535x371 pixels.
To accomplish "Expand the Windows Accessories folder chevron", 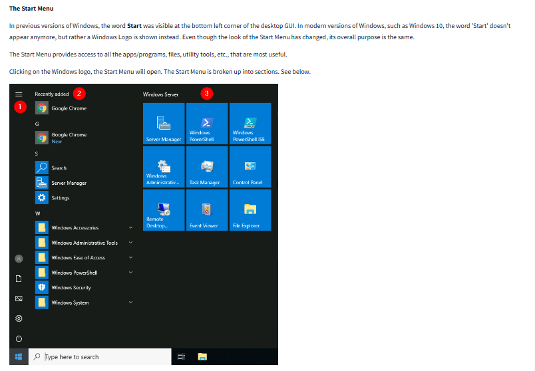I will pos(130,227).
